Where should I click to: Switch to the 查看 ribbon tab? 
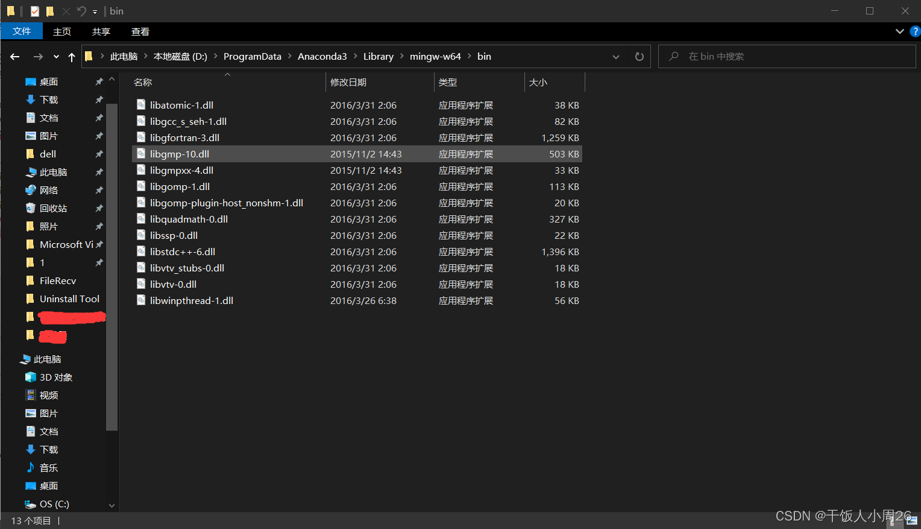pos(140,31)
